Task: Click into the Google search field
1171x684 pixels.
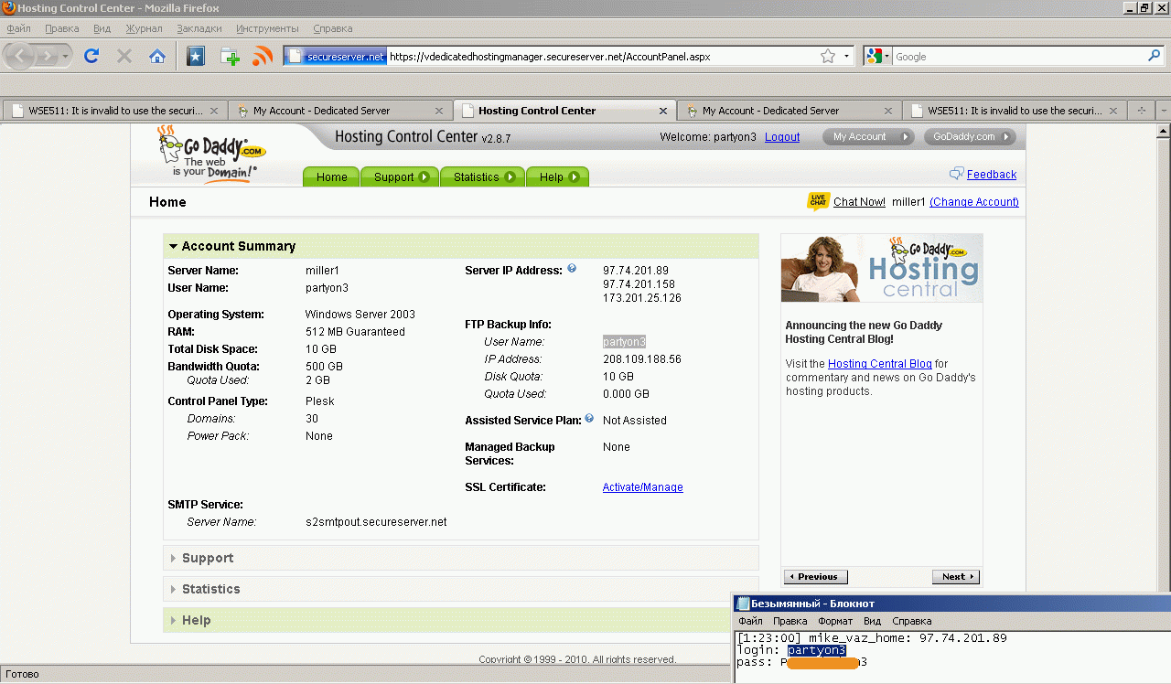Action: click(x=1017, y=57)
